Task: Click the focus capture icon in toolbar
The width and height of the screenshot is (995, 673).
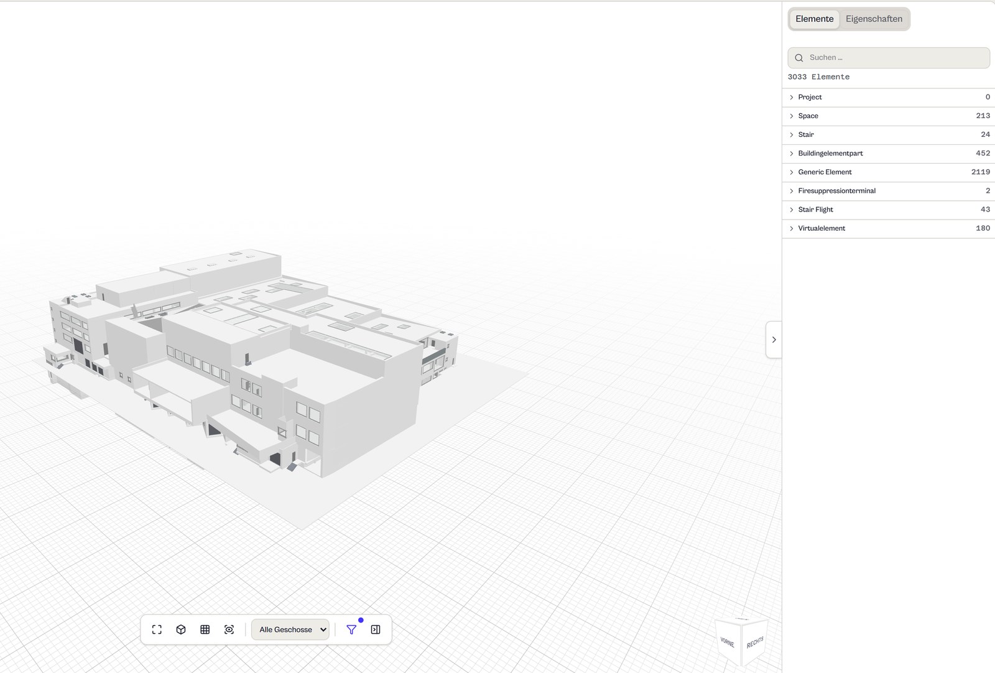Action: [x=229, y=629]
